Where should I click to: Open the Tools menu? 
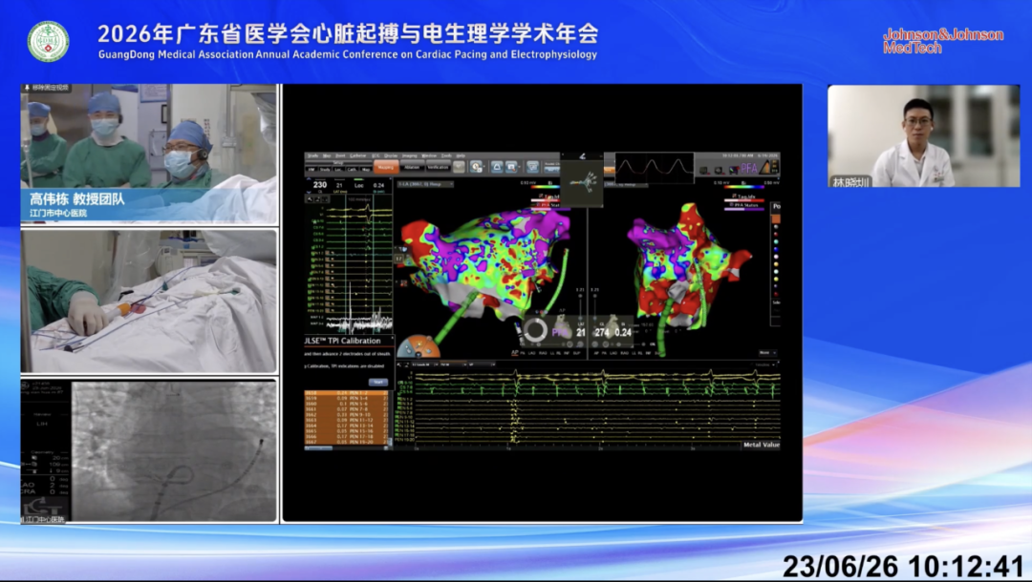coord(446,156)
